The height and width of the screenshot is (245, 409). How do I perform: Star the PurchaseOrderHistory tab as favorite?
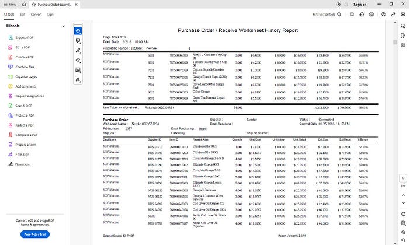pos(34,5)
